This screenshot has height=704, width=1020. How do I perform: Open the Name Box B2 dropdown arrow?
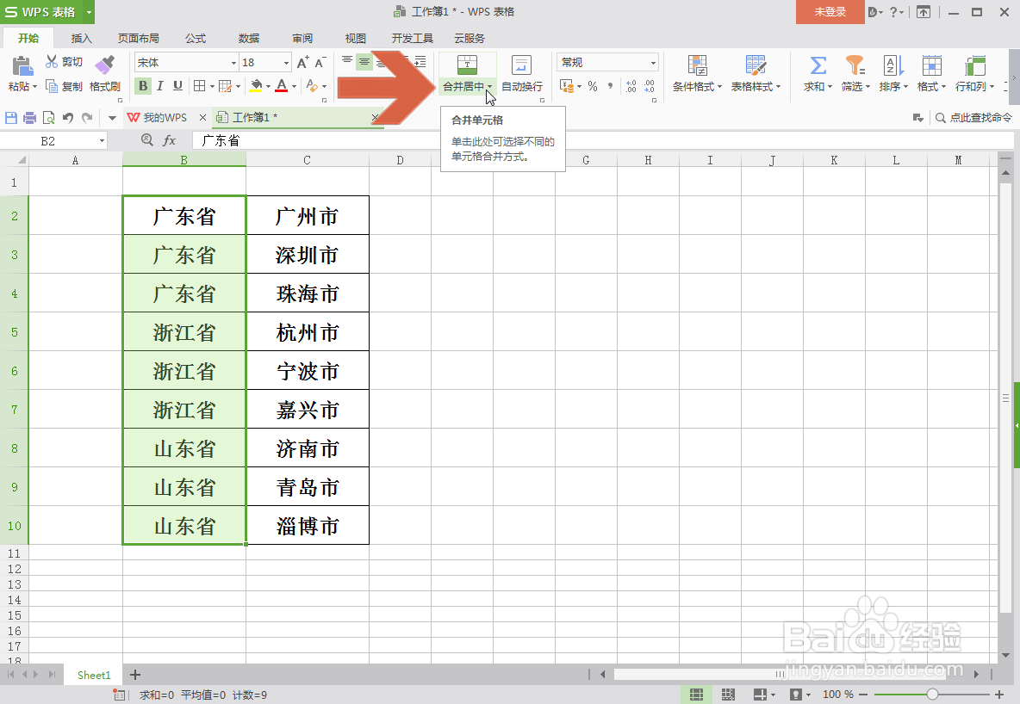coord(102,141)
